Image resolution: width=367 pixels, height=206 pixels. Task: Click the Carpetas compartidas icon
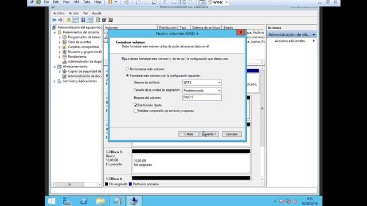pyautogui.click(x=65, y=47)
